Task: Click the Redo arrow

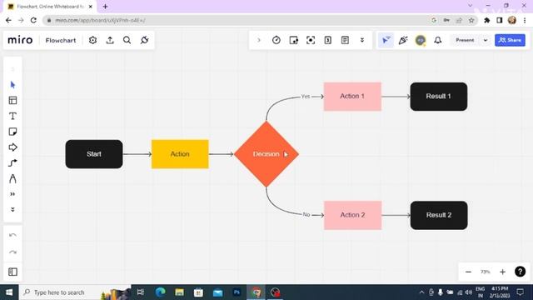Action: (x=12, y=252)
